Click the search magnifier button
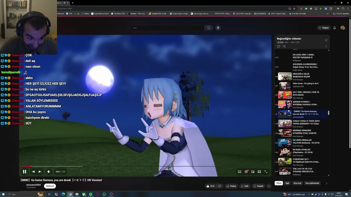Viewport: 351px width, 197px height. (209, 28)
